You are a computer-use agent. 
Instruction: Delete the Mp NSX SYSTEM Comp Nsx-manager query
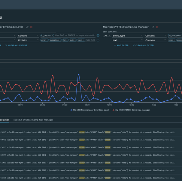157,27
